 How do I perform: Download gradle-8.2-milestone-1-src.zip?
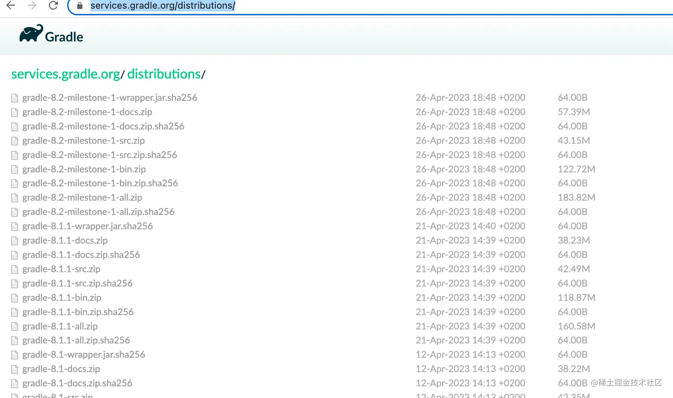(x=84, y=140)
